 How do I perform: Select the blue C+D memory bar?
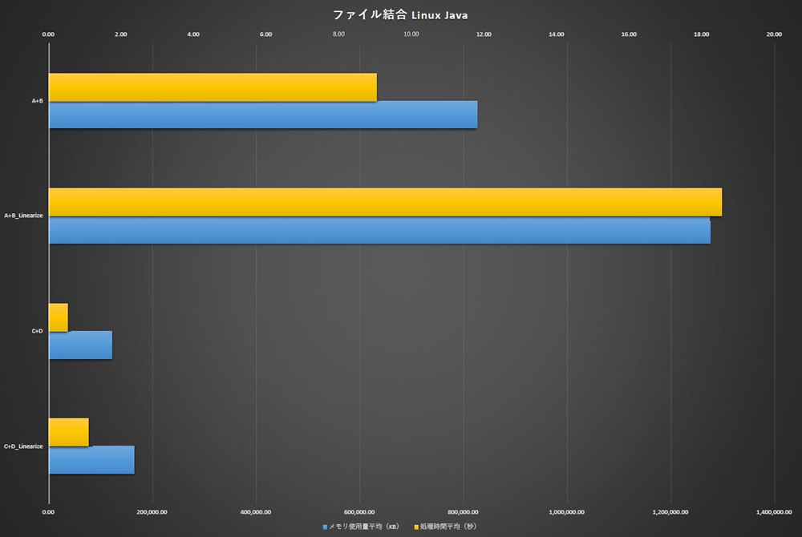[80, 345]
